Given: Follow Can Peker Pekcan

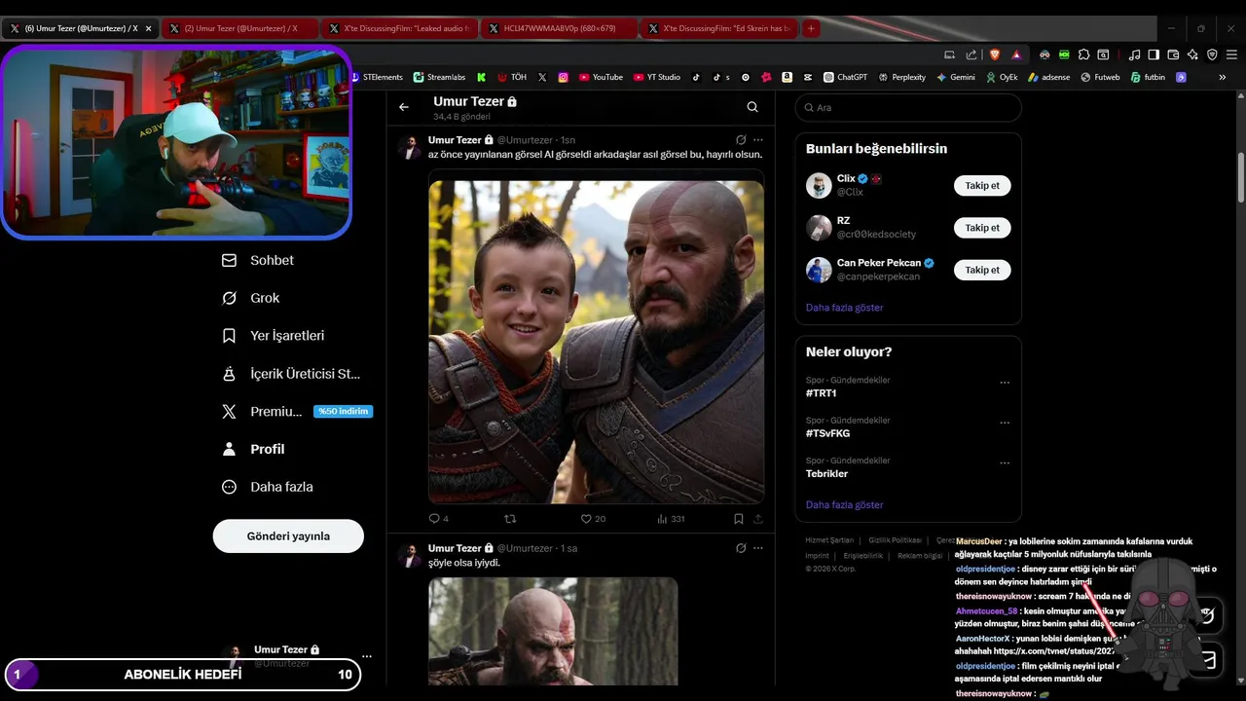Looking at the screenshot, I should (x=982, y=270).
